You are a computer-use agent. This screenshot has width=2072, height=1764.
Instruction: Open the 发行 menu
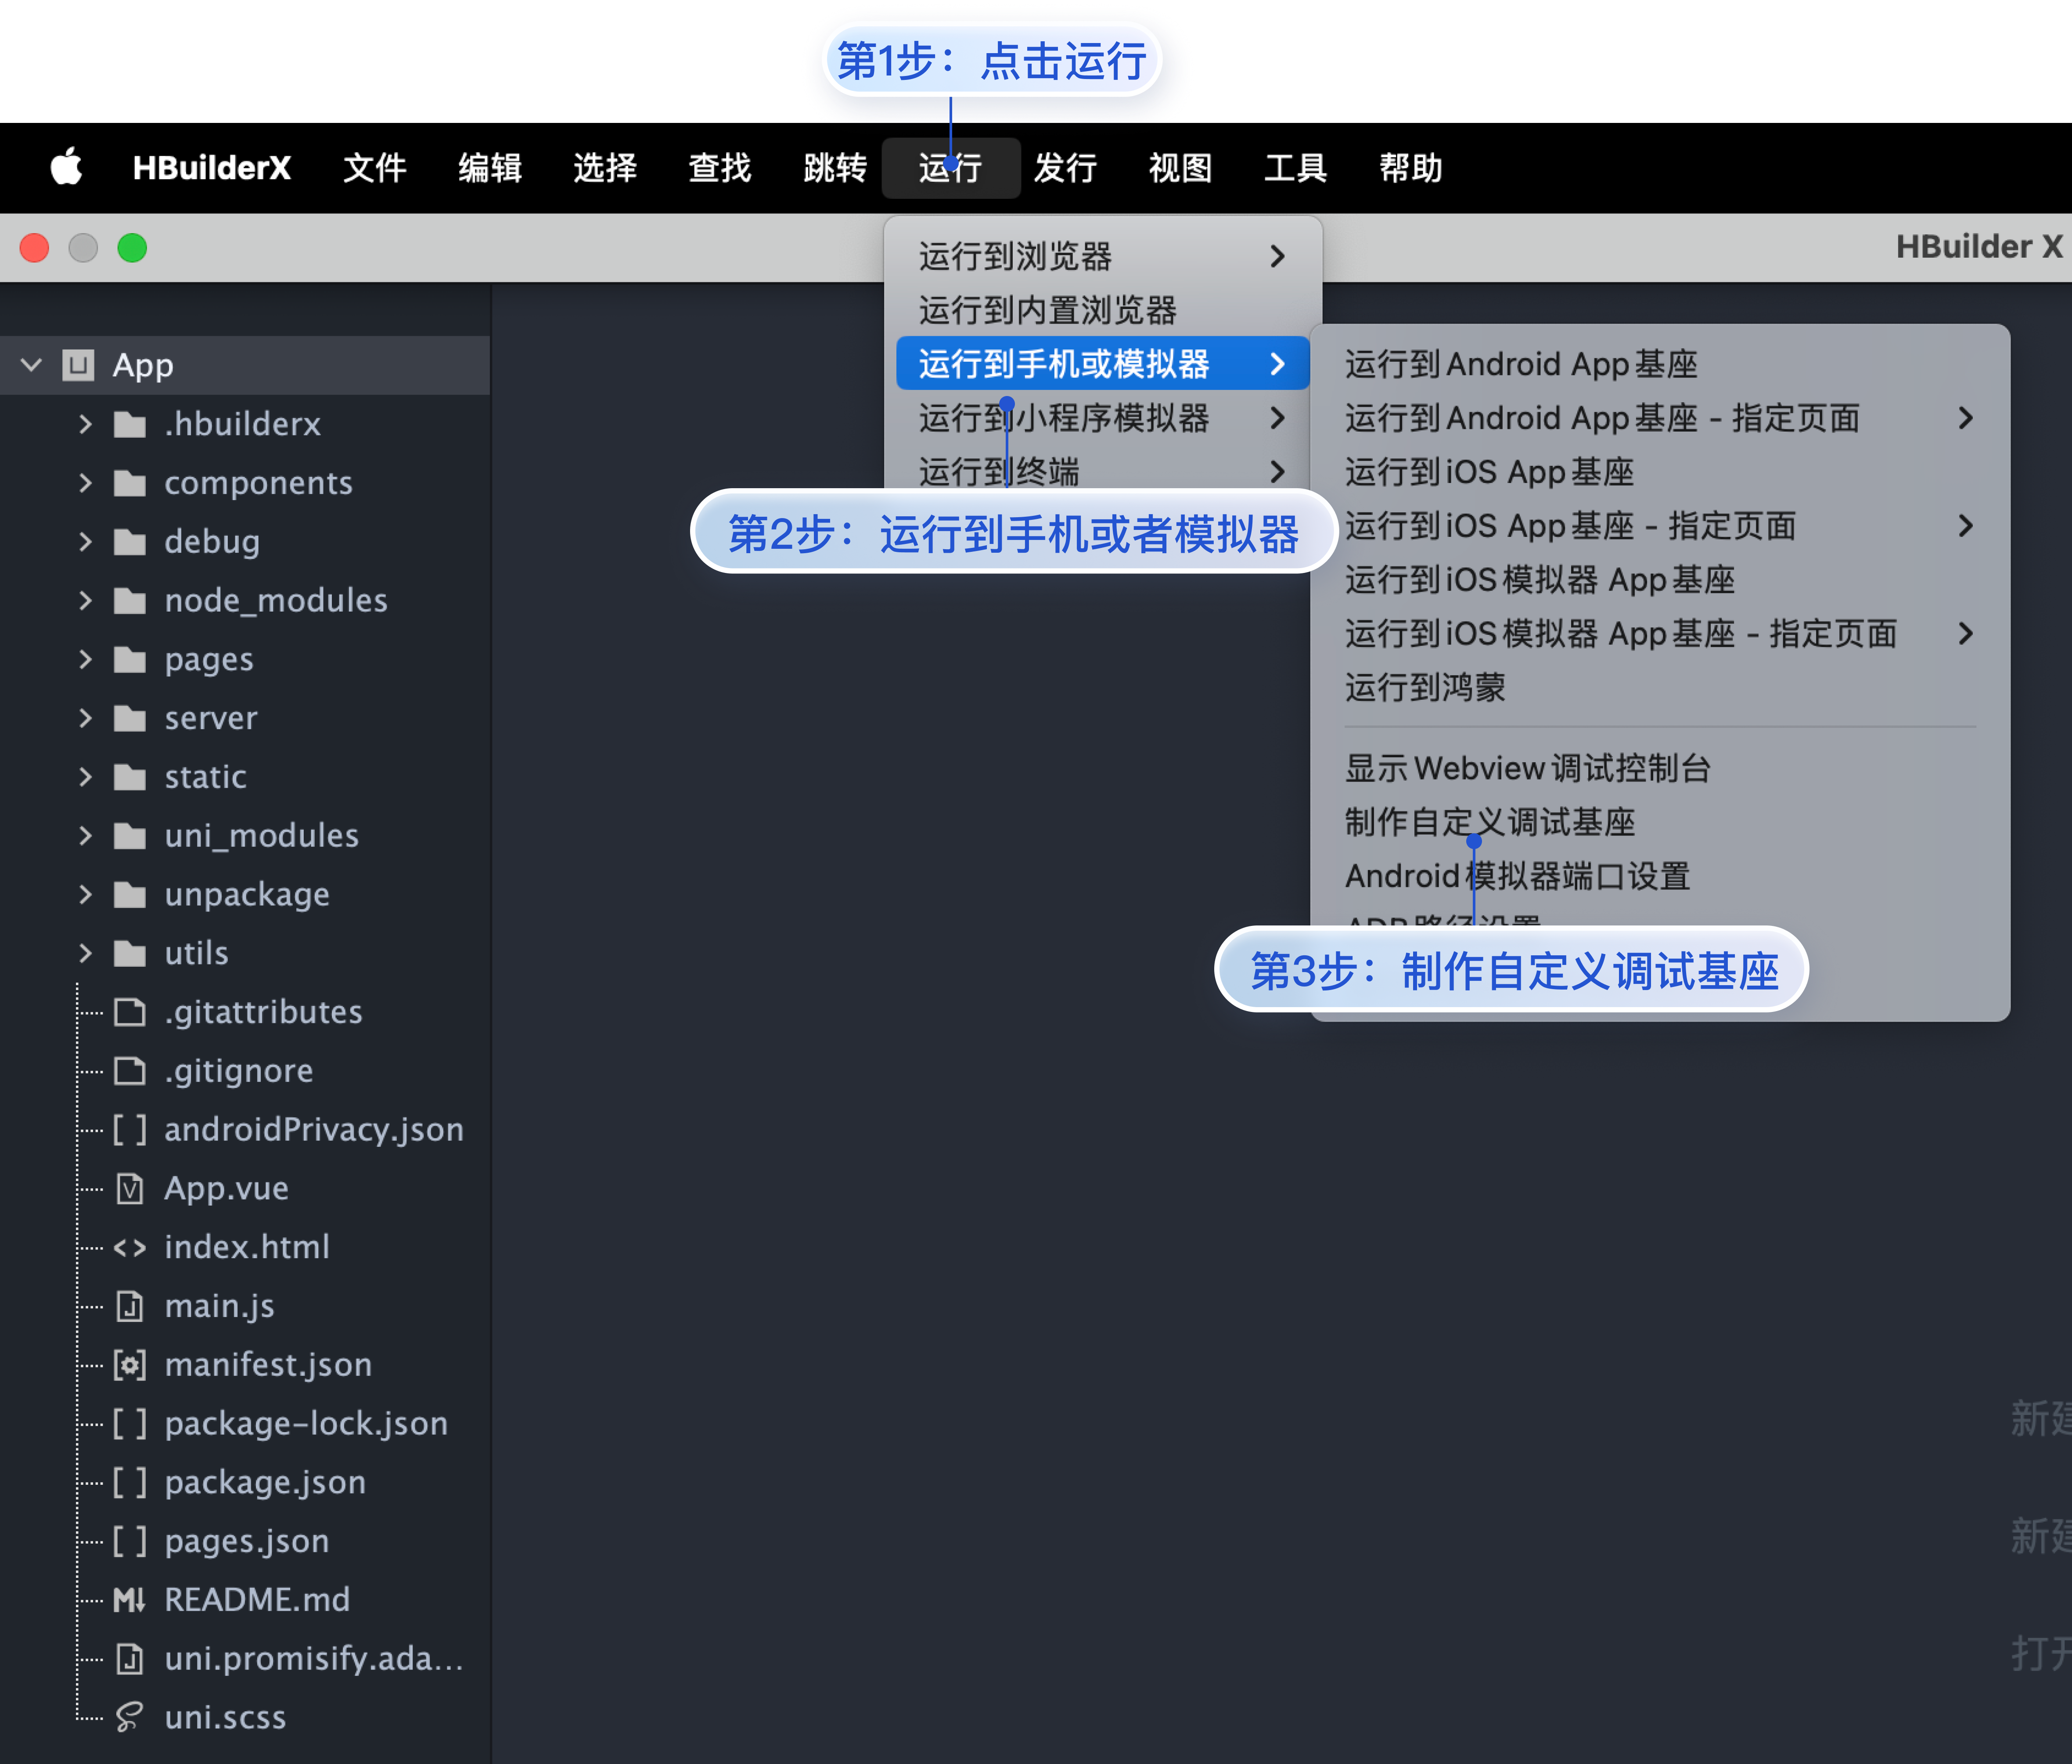[1064, 167]
